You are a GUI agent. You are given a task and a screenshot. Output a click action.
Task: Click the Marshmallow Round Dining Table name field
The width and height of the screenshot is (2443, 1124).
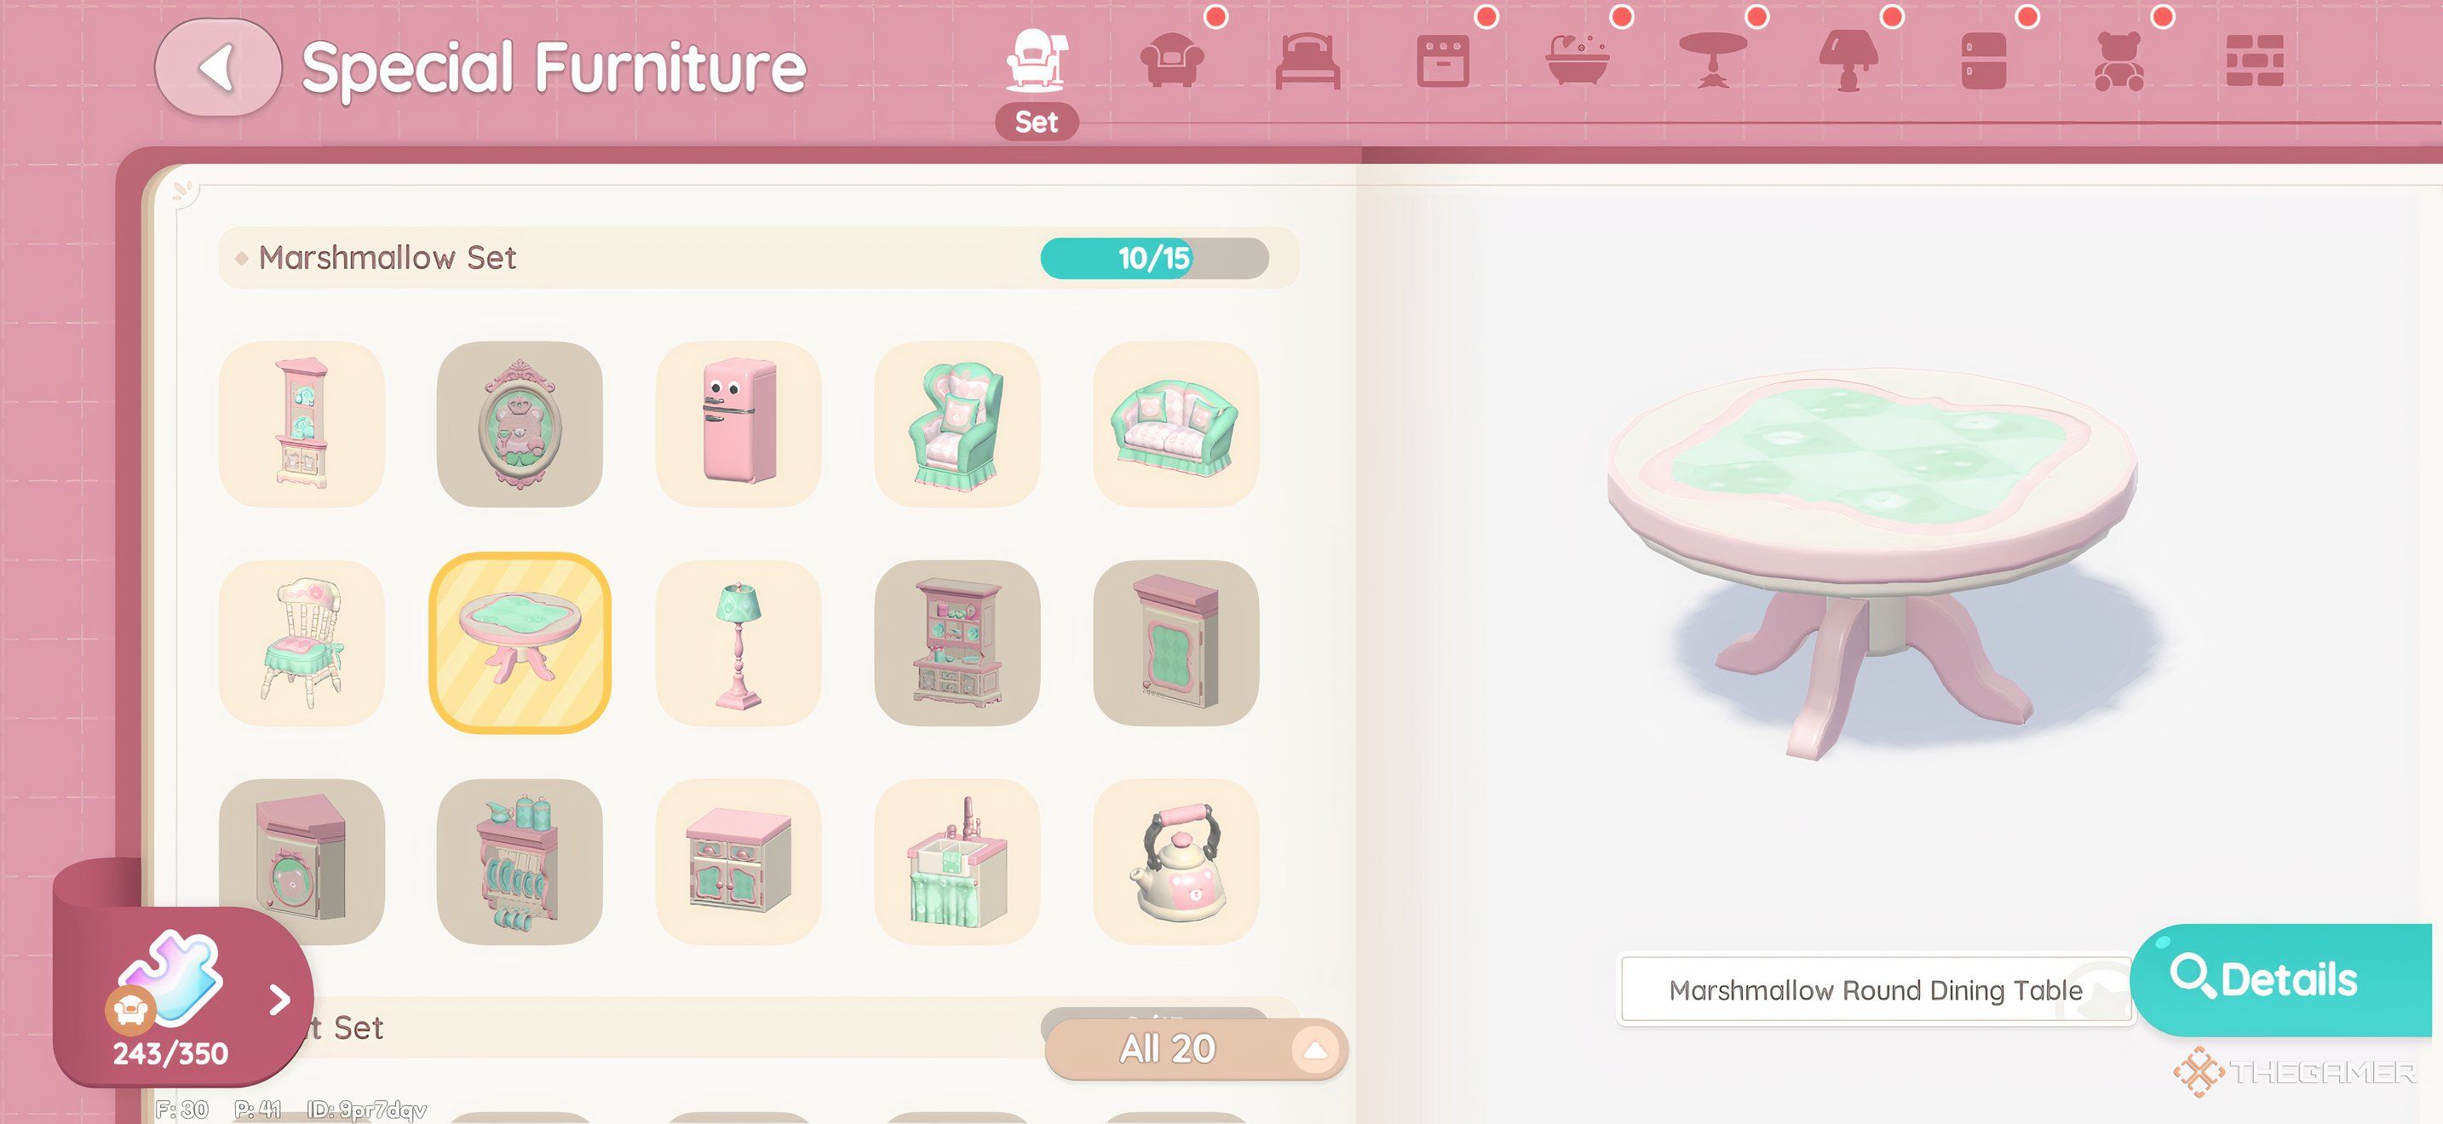tap(1876, 989)
